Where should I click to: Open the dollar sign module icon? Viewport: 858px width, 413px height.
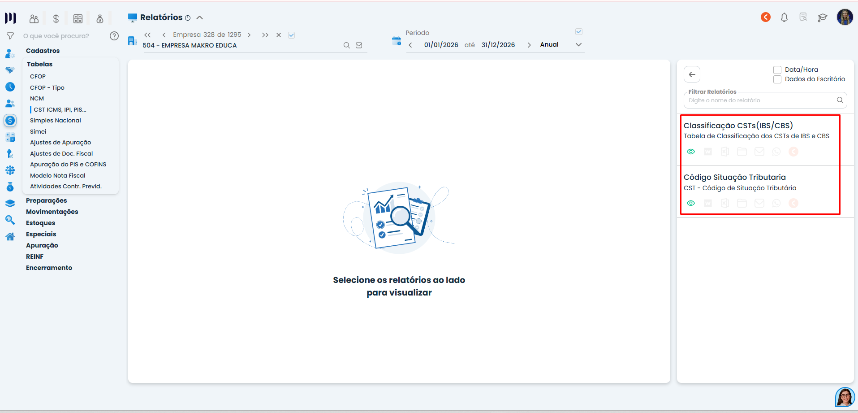coord(56,18)
